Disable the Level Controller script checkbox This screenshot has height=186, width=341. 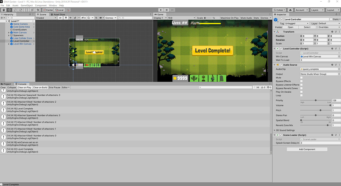[281, 48]
